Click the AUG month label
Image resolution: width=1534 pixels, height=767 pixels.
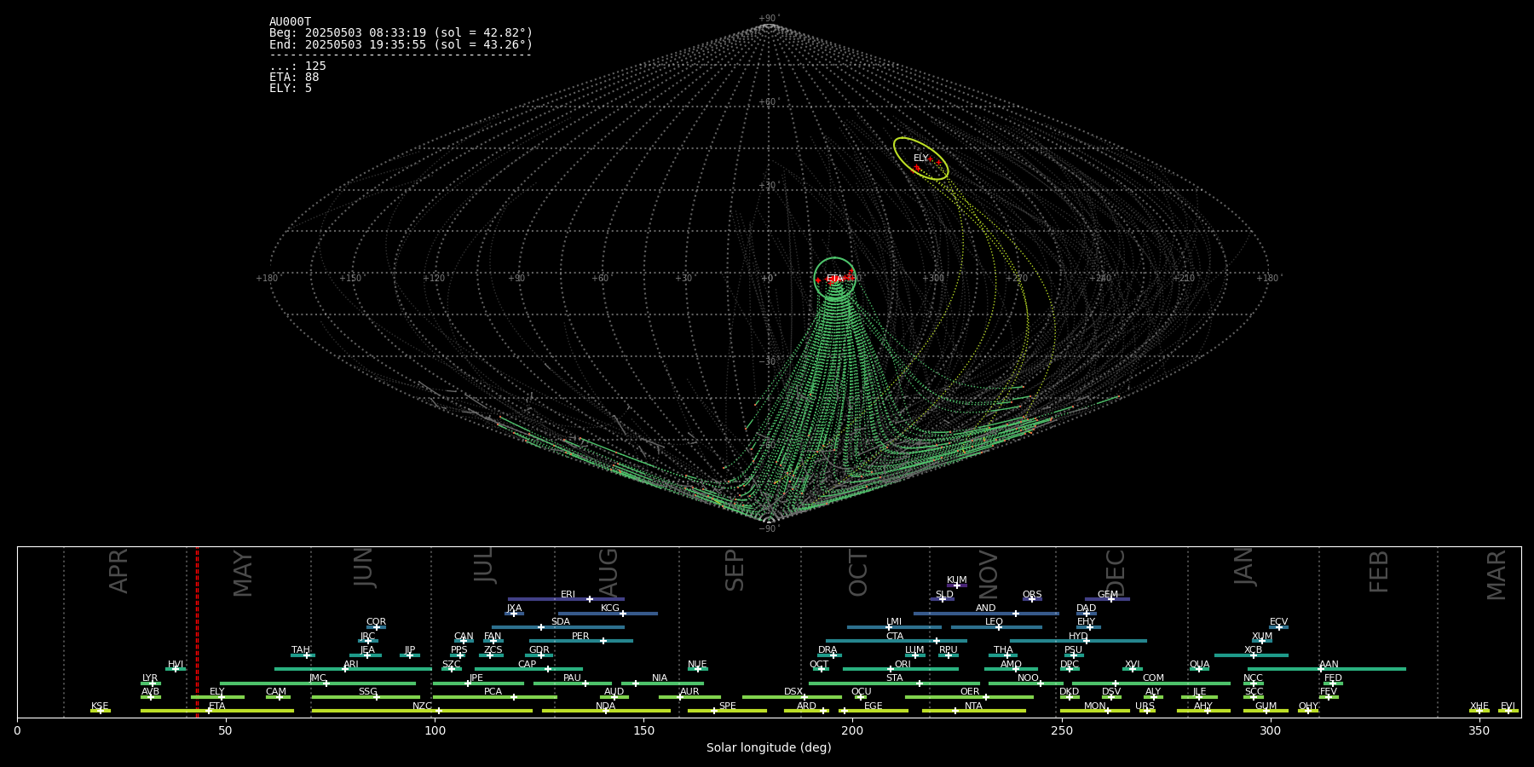[x=608, y=573]
